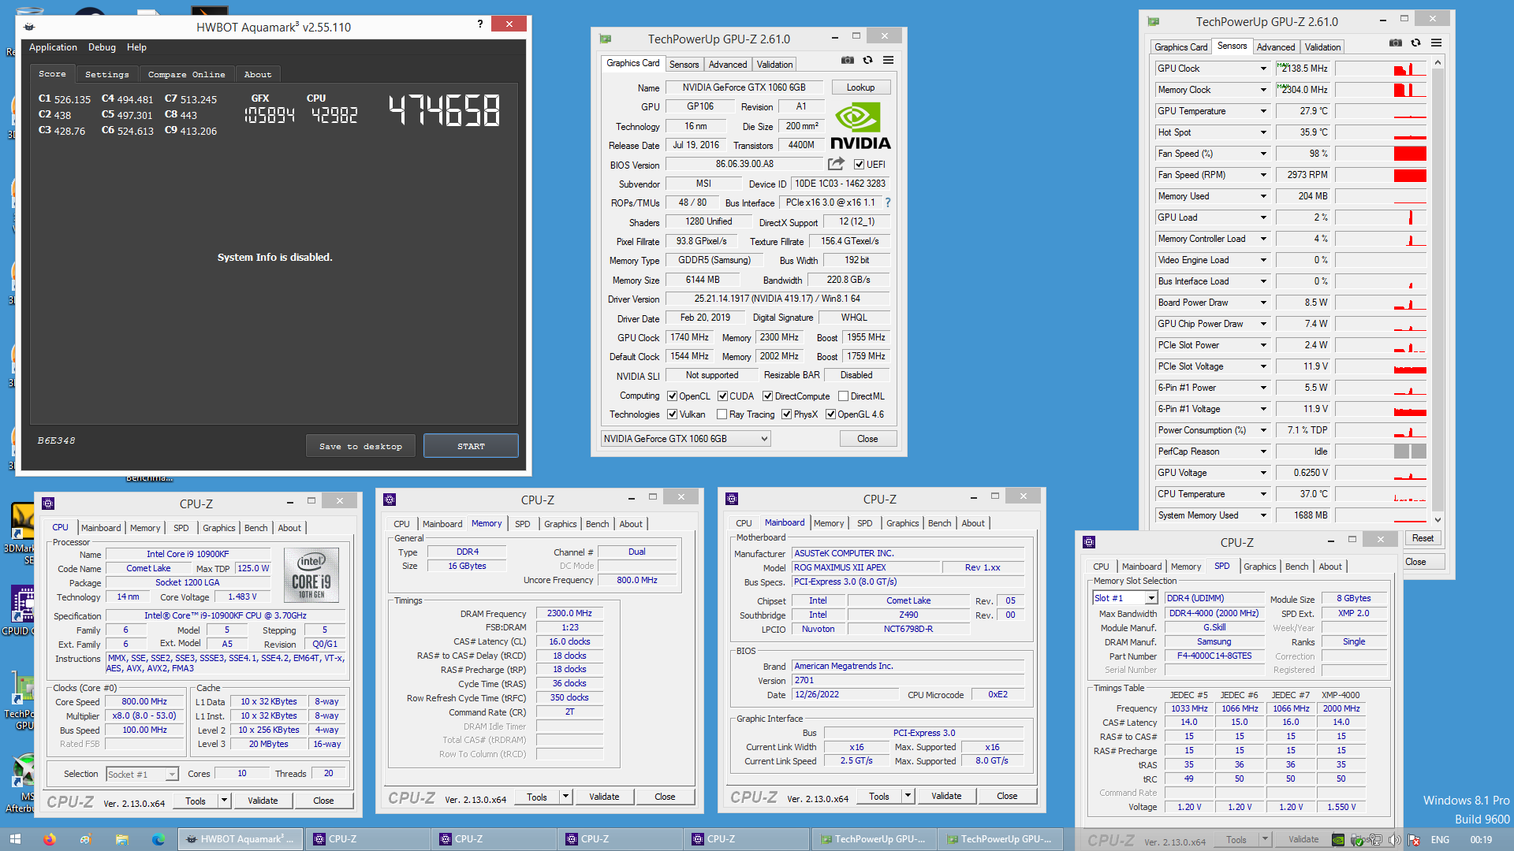Click the NVIDIA logo in GPU-Z
The width and height of the screenshot is (1514, 851).
point(860,126)
